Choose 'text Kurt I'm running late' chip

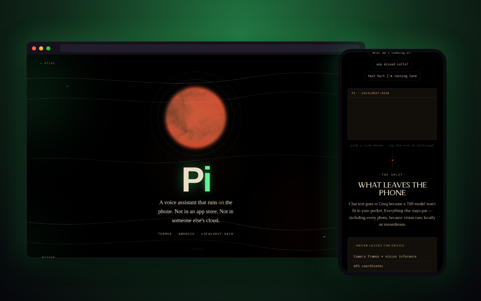[392, 76]
